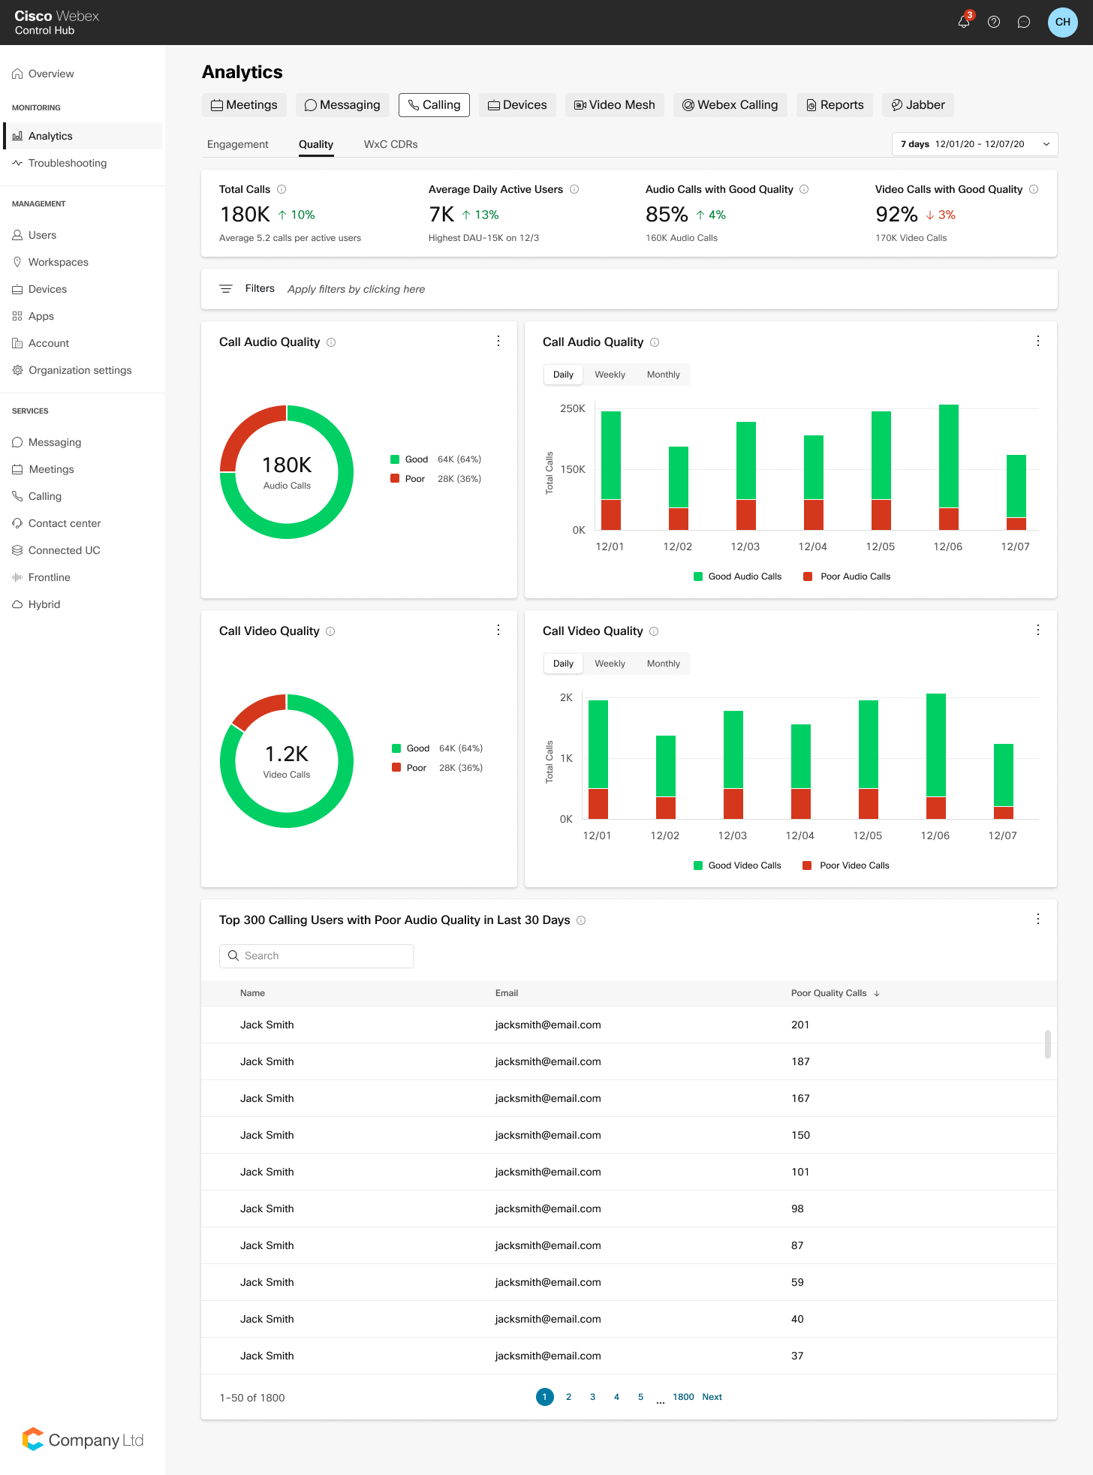Open the 7 days date range dropdown
This screenshot has width=1093, height=1475.
pos(974,144)
